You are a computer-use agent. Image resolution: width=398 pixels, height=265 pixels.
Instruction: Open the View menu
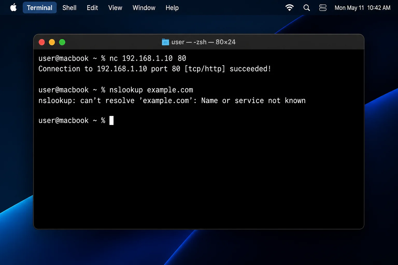click(115, 8)
